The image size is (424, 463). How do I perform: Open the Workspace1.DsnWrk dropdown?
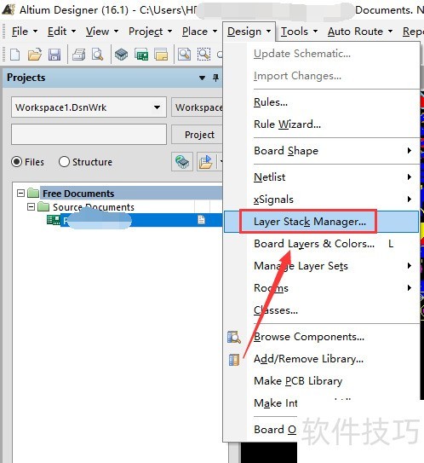point(158,107)
